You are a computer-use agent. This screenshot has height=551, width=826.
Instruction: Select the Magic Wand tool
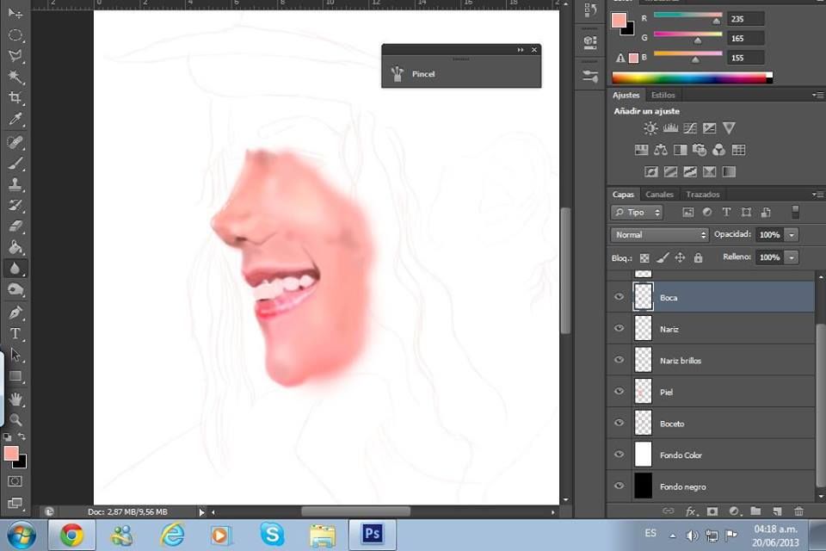pyautogui.click(x=15, y=77)
